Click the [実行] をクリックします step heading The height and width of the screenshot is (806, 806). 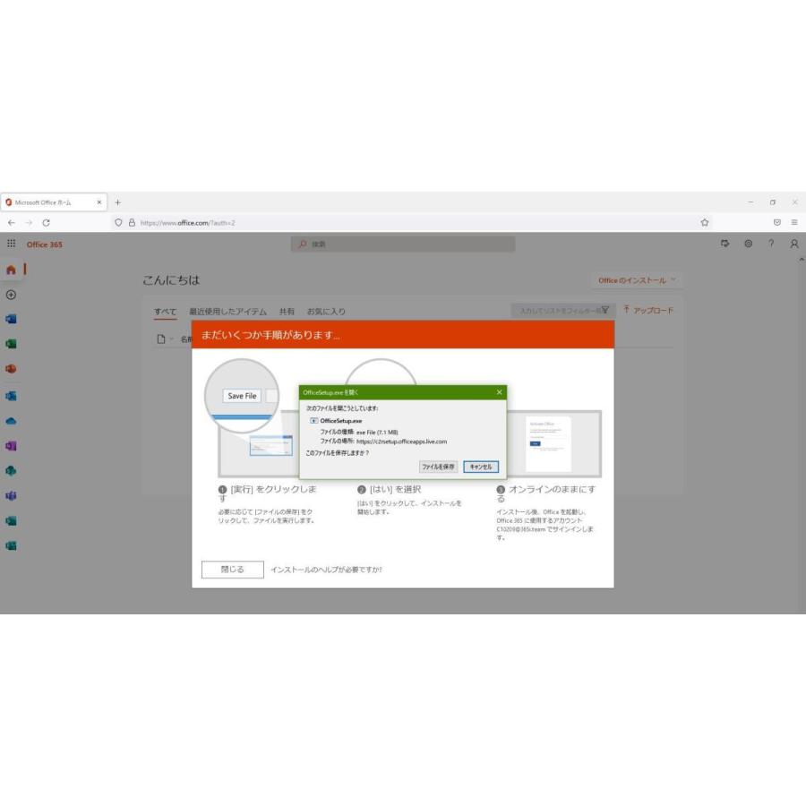pyautogui.click(x=267, y=493)
